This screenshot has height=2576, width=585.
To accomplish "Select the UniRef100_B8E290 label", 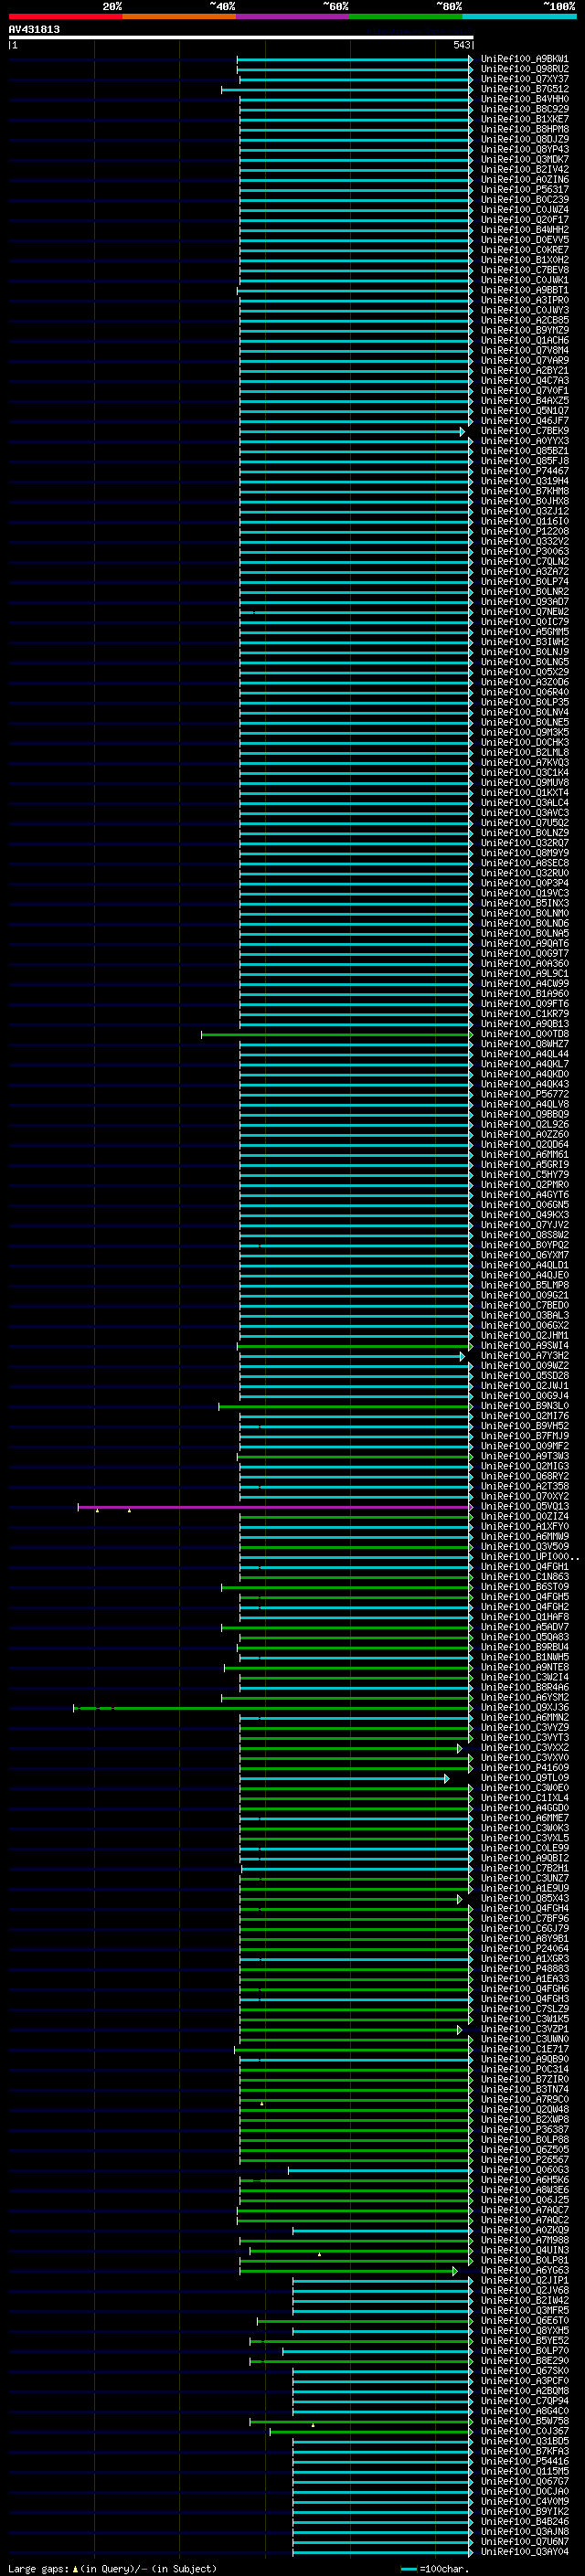I will pos(524,2361).
